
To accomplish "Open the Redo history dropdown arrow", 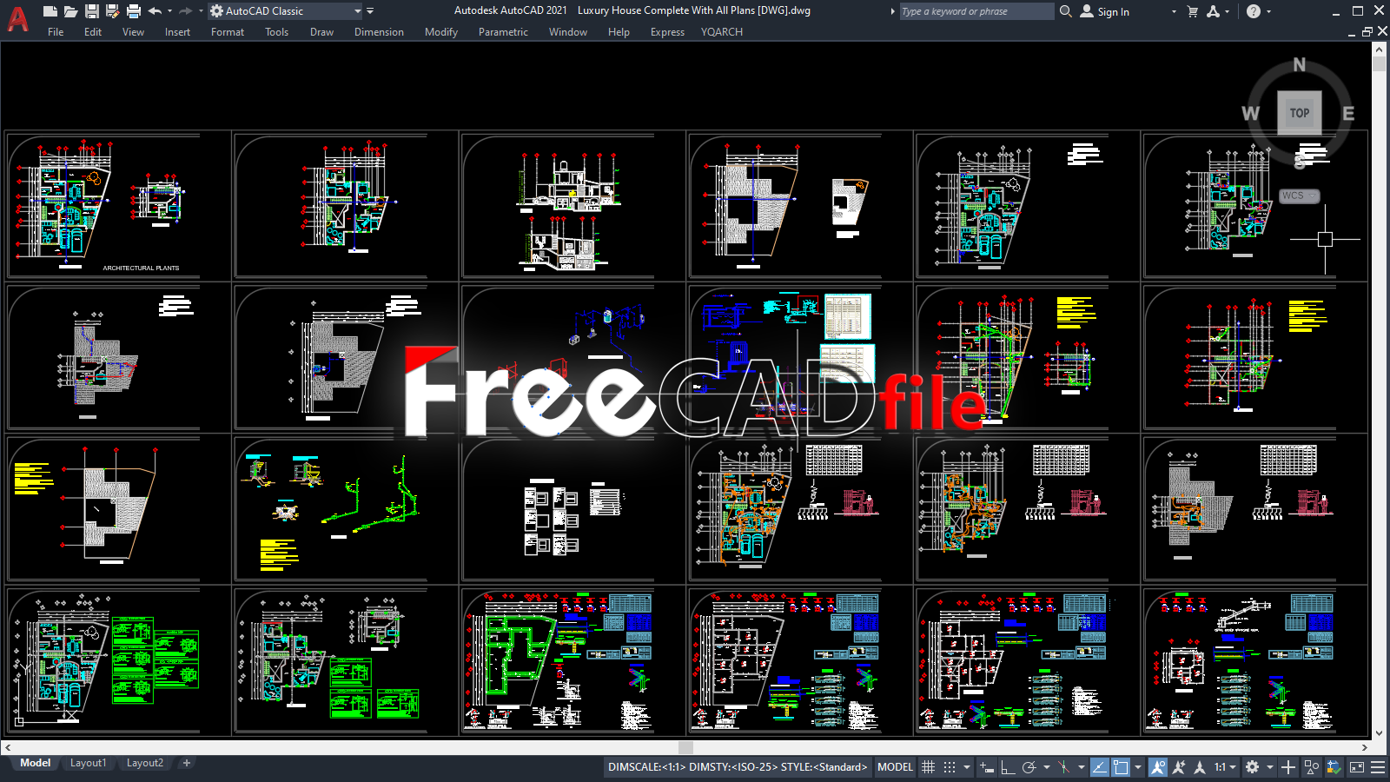I will (200, 11).
